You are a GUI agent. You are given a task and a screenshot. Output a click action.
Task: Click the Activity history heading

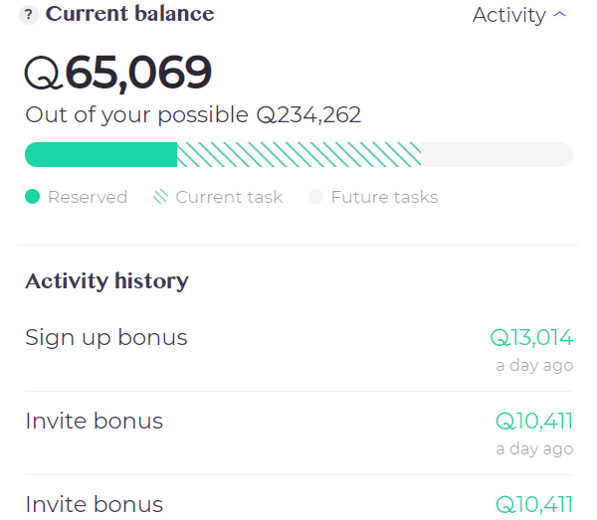(107, 281)
